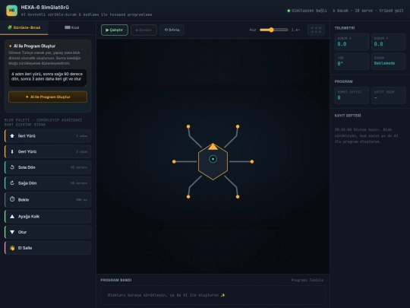Click the Konum Y telemetry card

click(388, 42)
